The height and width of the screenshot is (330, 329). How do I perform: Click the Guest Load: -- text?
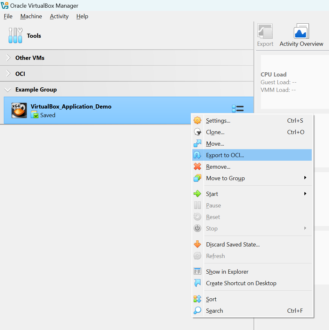278,82
